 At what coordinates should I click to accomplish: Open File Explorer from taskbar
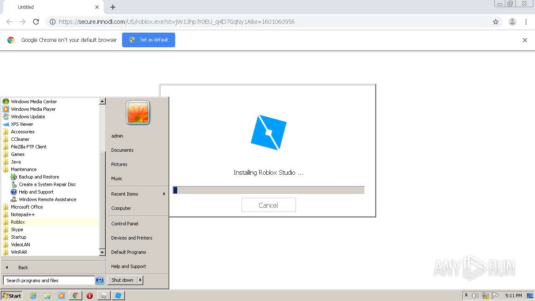47,296
